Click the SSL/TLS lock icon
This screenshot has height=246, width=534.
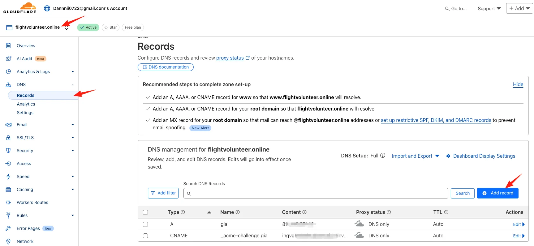tap(8, 138)
